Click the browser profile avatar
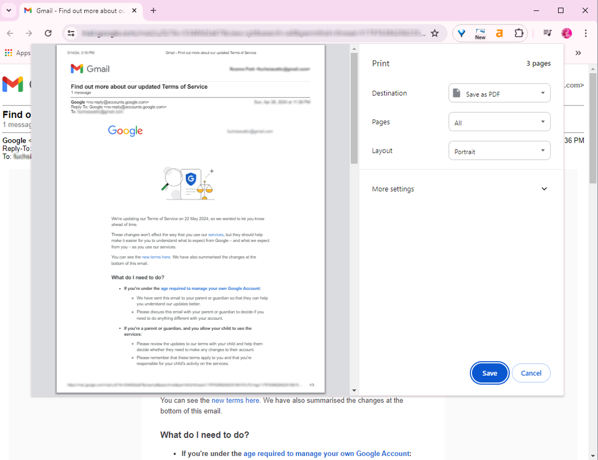This screenshot has height=460, width=598. click(x=567, y=33)
